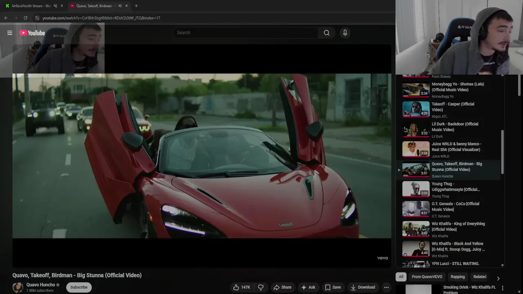523x294 pixels.
Task: Play Juice WRLD Real Shit visualizer
Action: [456, 147]
